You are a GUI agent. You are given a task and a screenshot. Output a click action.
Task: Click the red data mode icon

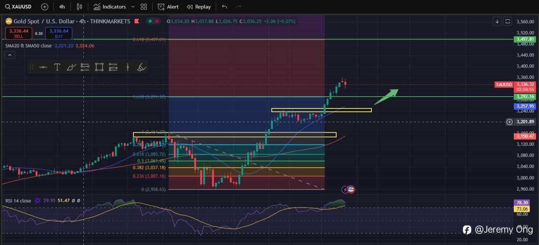[157, 21]
